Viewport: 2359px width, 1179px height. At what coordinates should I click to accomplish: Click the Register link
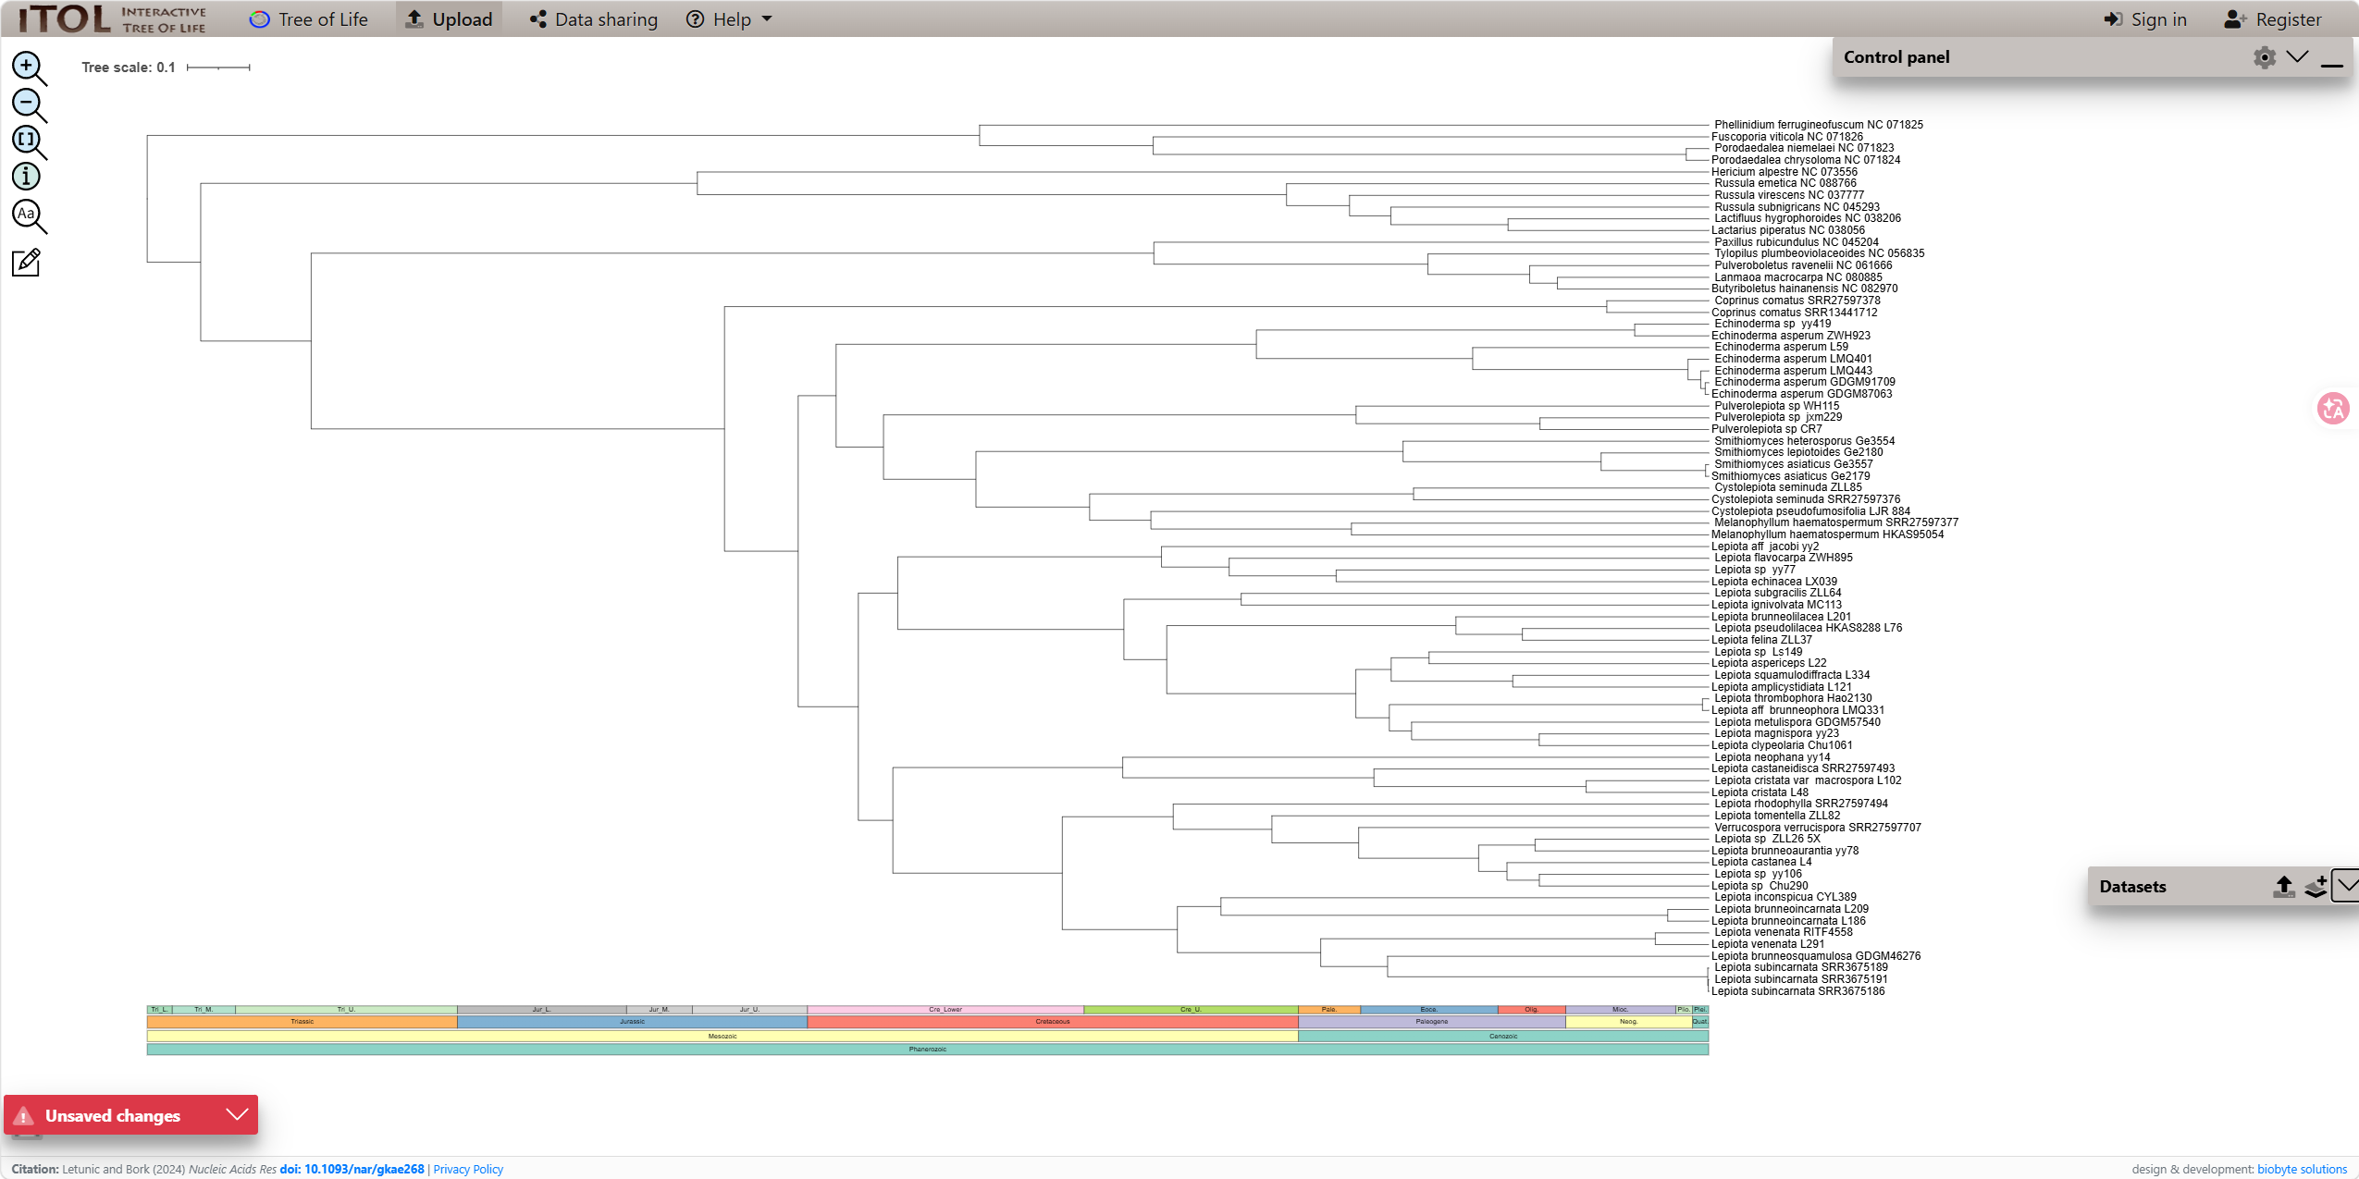(2273, 19)
